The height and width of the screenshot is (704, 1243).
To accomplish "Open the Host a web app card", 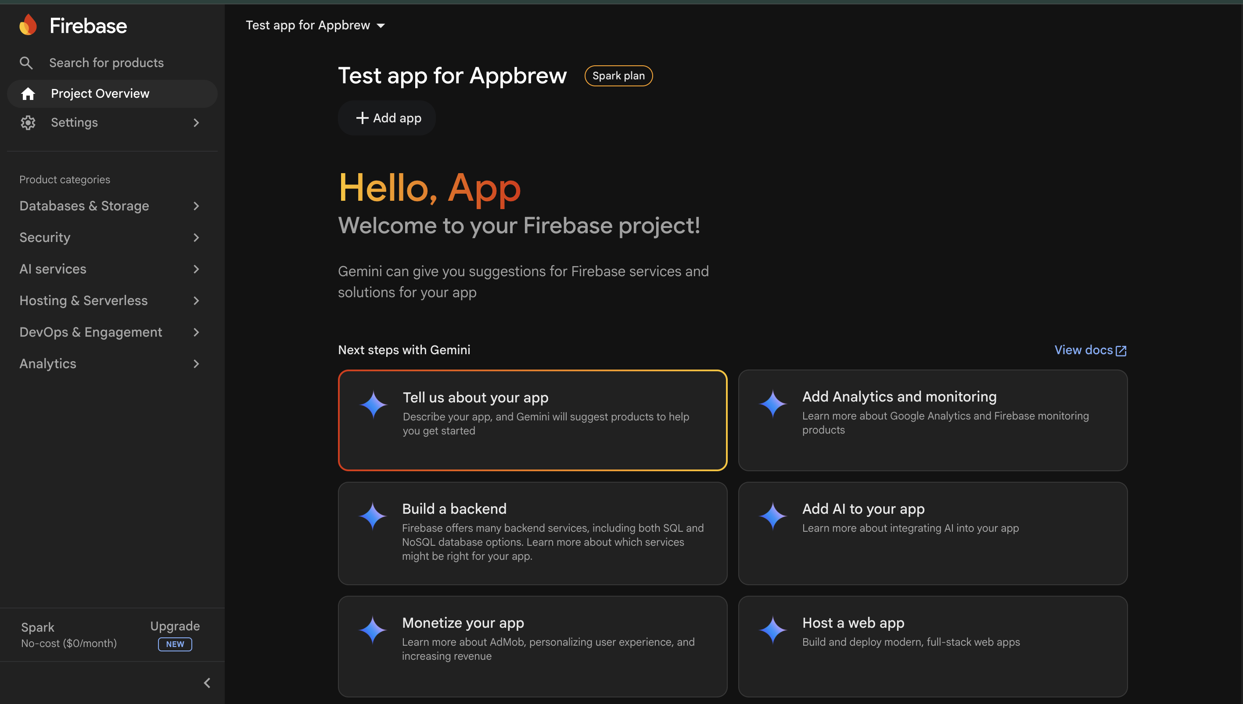I will (933, 647).
